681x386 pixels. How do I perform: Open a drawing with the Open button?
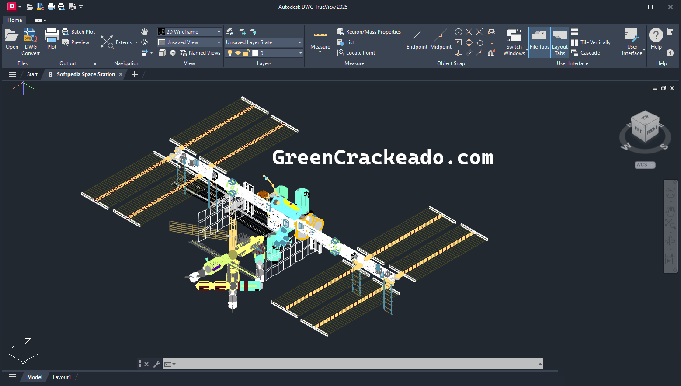[12, 39]
